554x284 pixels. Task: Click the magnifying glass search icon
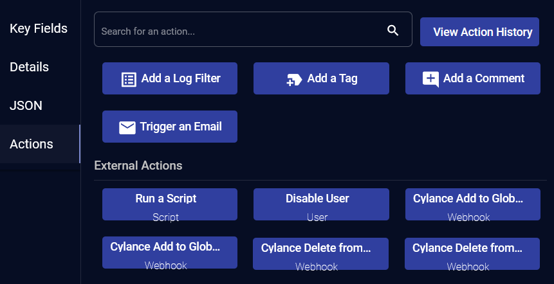392,31
